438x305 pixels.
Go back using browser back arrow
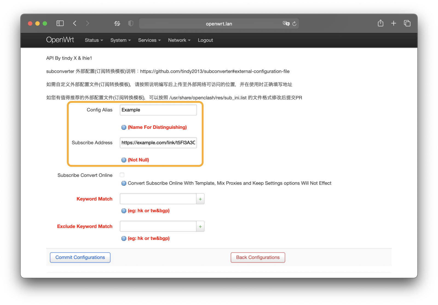pyautogui.click(x=75, y=23)
